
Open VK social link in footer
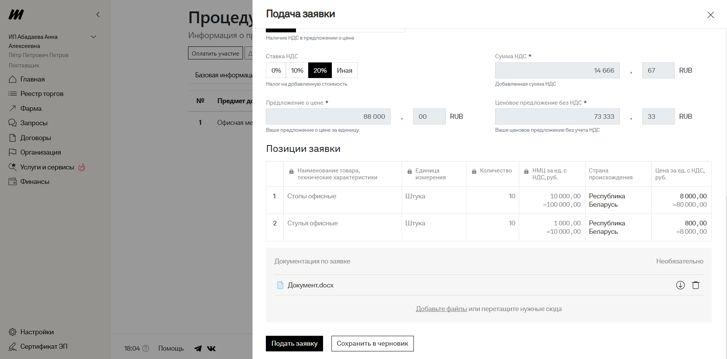[211, 348]
